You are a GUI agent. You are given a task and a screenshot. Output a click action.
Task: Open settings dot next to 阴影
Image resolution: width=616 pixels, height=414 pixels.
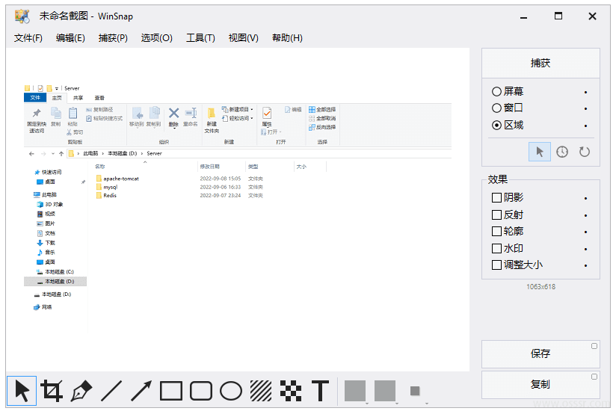point(586,198)
